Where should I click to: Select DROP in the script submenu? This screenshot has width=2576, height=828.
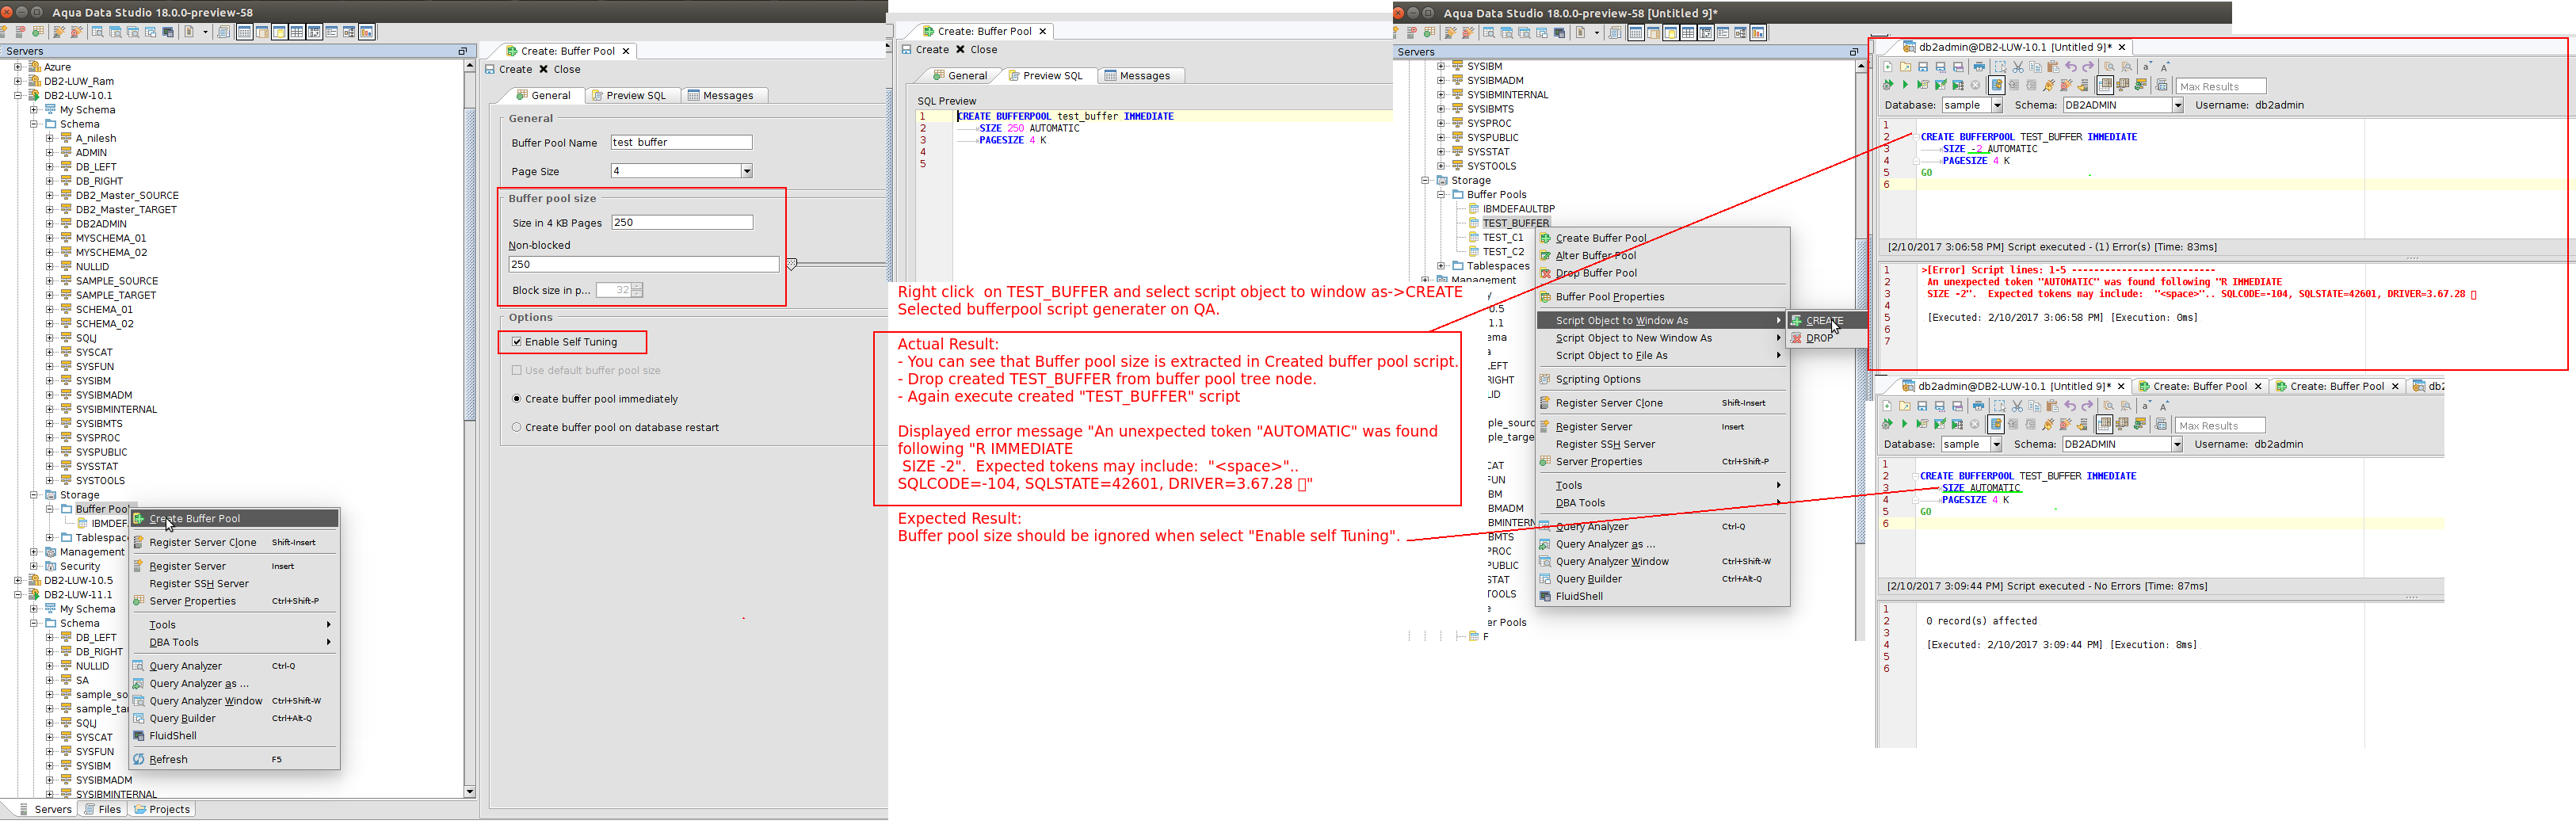pos(1819,338)
